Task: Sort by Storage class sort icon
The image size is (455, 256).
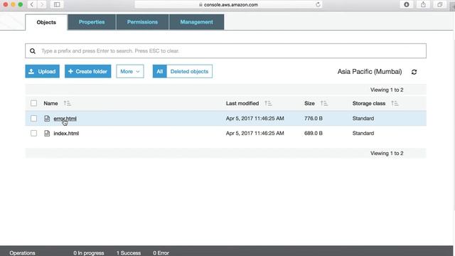Action: click(395, 103)
